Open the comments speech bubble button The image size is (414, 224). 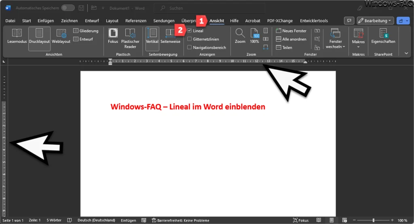click(x=349, y=21)
